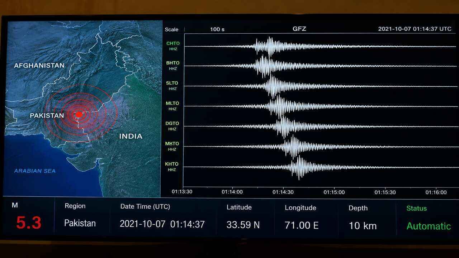Click the green Status label
Image resolution: width=459 pixels, height=258 pixels.
coord(417,208)
